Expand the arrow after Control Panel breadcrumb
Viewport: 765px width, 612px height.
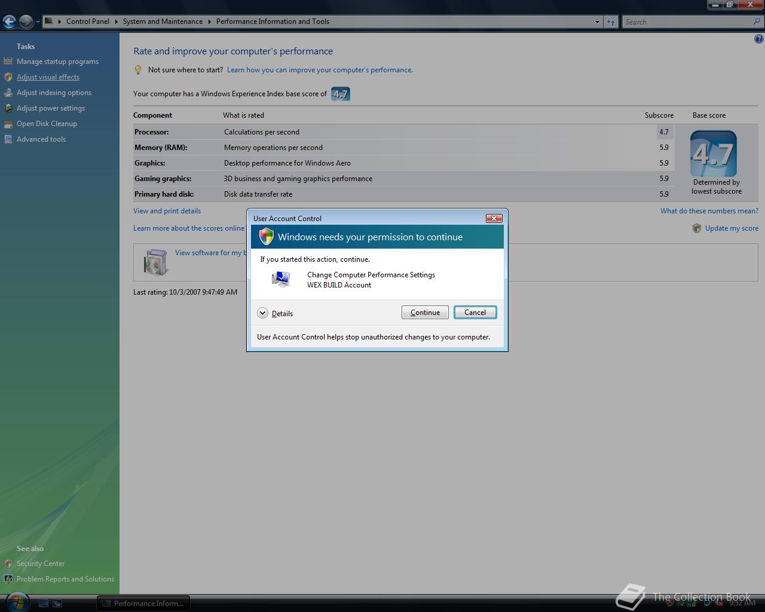(116, 22)
